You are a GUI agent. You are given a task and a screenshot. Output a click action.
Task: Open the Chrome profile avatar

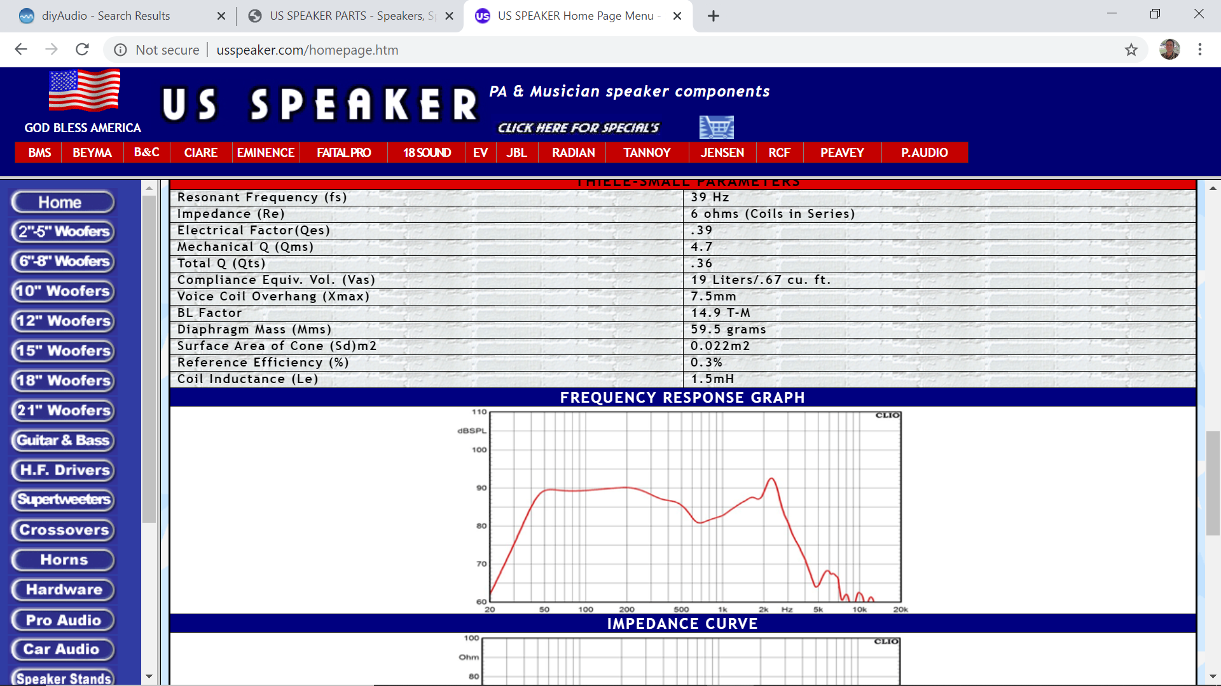(x=1169, y=50)
